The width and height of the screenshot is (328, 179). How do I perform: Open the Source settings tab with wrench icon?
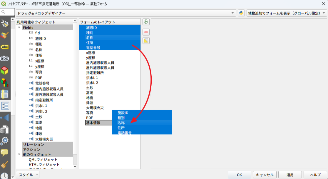point(5,24)
